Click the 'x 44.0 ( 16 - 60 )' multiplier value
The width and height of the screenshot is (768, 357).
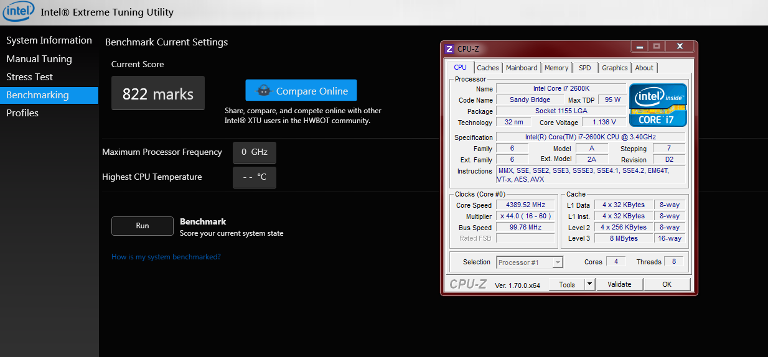click(525, 216)
